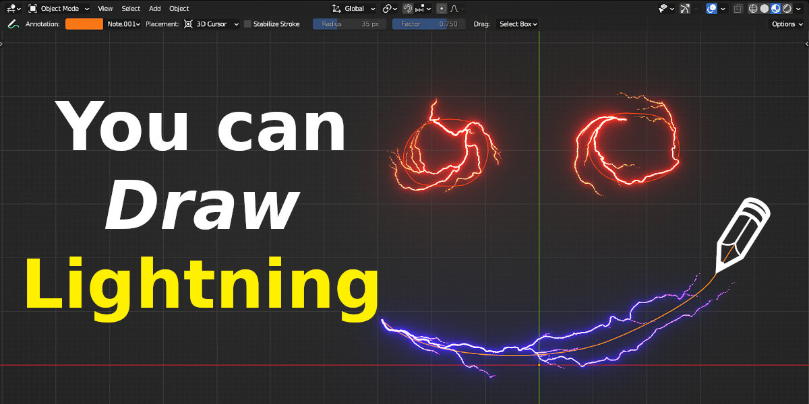Viewport: 809px width, 404px height.
Task: Toggle proportional editing
Action: (442, 9)
